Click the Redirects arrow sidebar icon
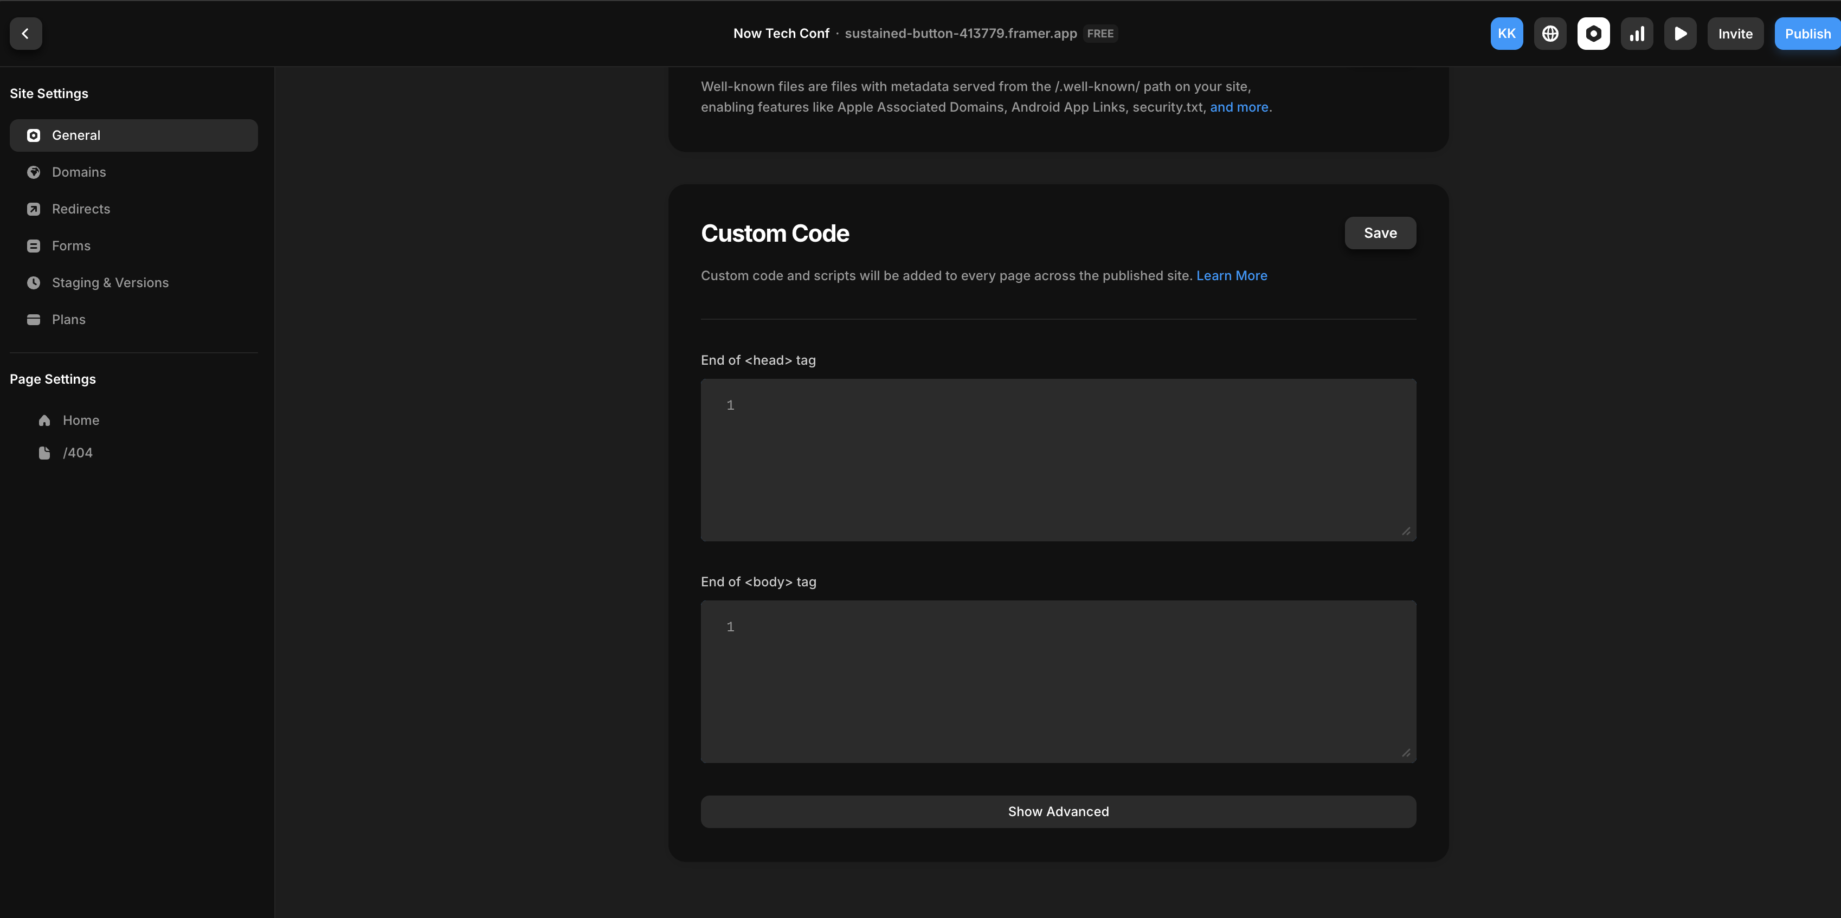 coord(34,209)
